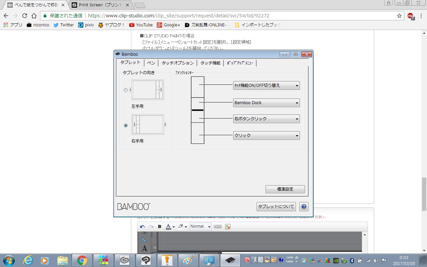This screenshot has width=427, height=267.
Task: Switch to the タッチ機能 tab
Action: [x=210, y=63]
